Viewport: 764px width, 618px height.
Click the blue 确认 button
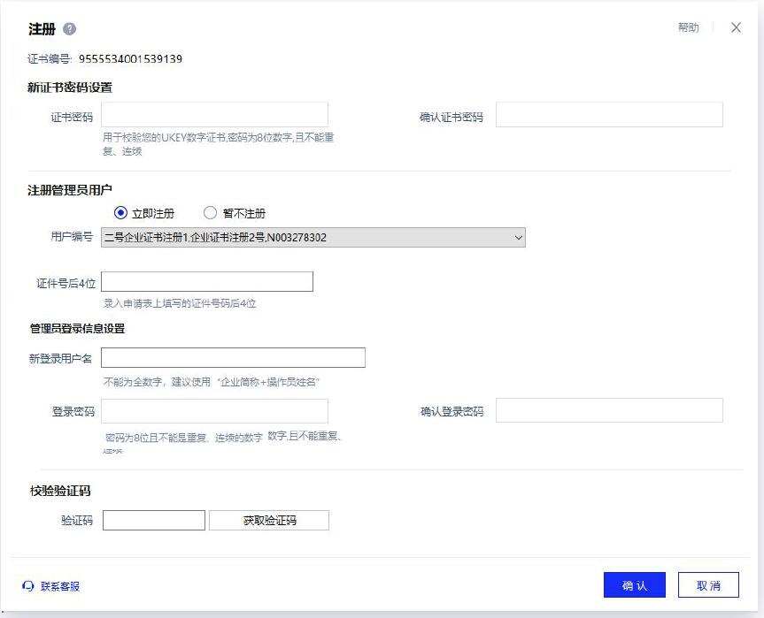[x=635, y=585]
